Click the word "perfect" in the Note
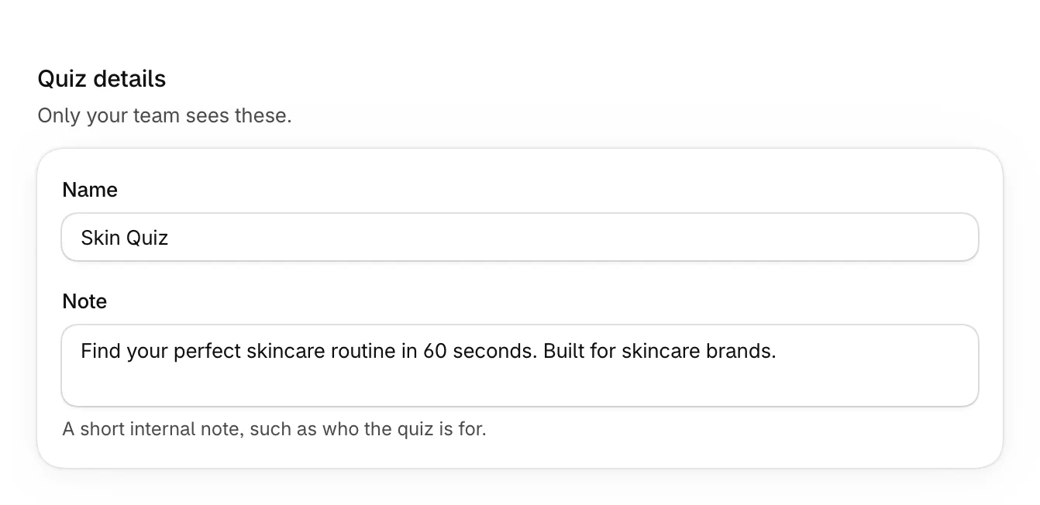1040x505 pixels. click(207, 351)
